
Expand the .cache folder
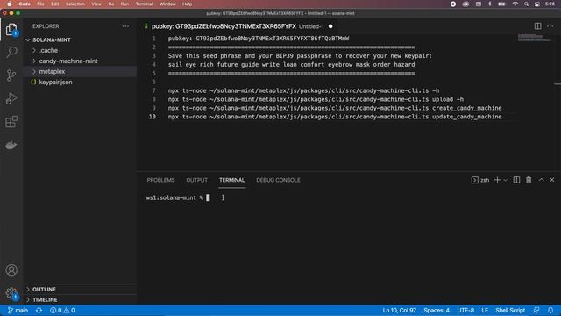pos(48,51)
